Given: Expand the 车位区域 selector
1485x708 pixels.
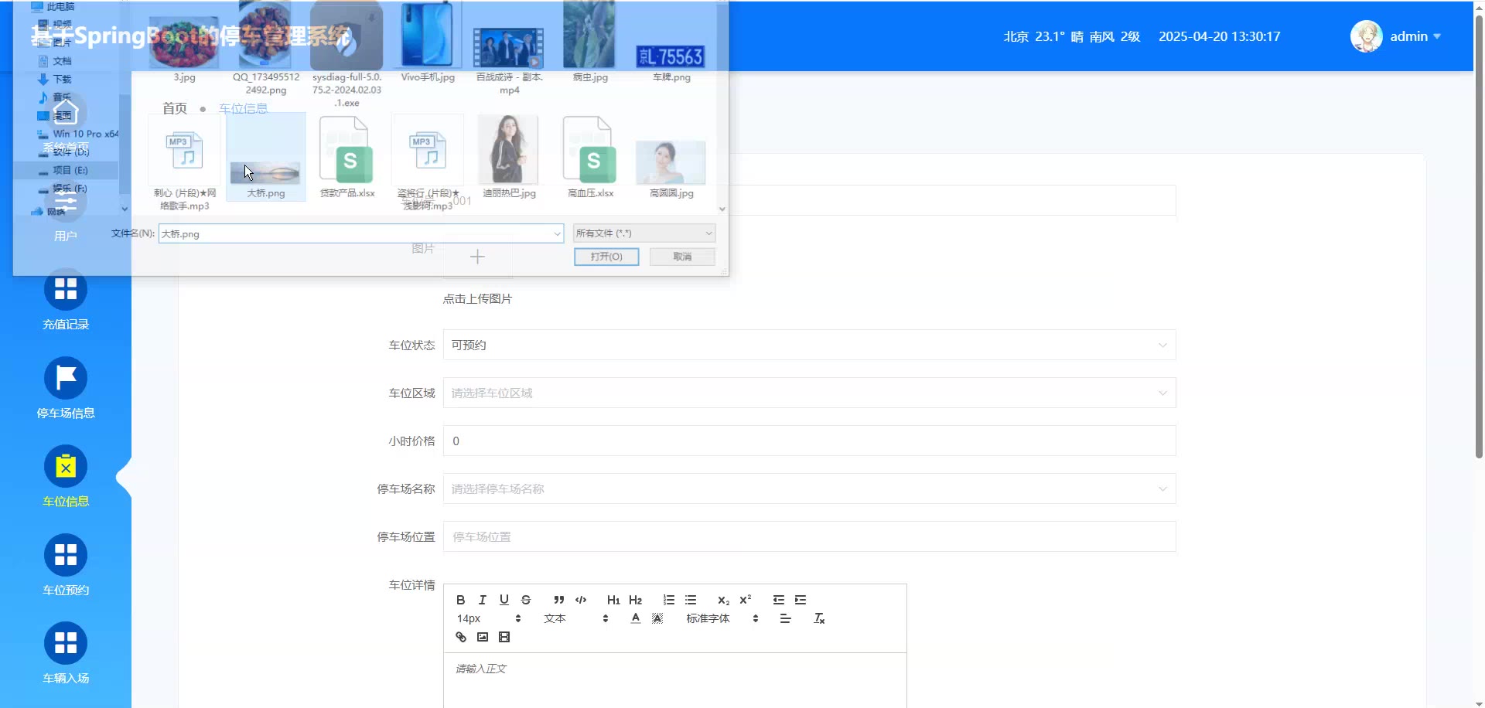Looking at the screenshot, I should tap(809, 393).
